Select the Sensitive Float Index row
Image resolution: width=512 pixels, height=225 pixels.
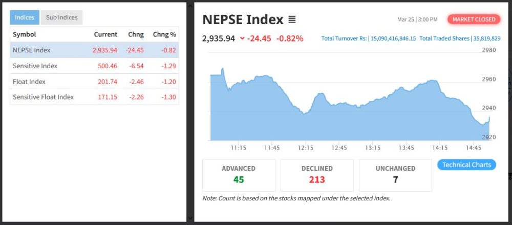(94, 97)
